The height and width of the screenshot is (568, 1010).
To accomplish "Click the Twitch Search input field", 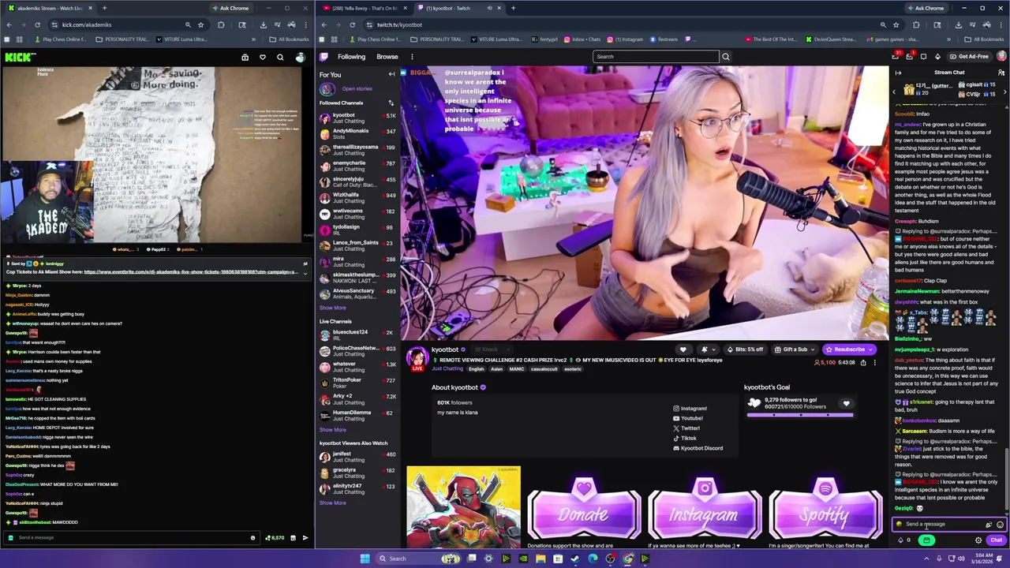I will pos(656,57).
